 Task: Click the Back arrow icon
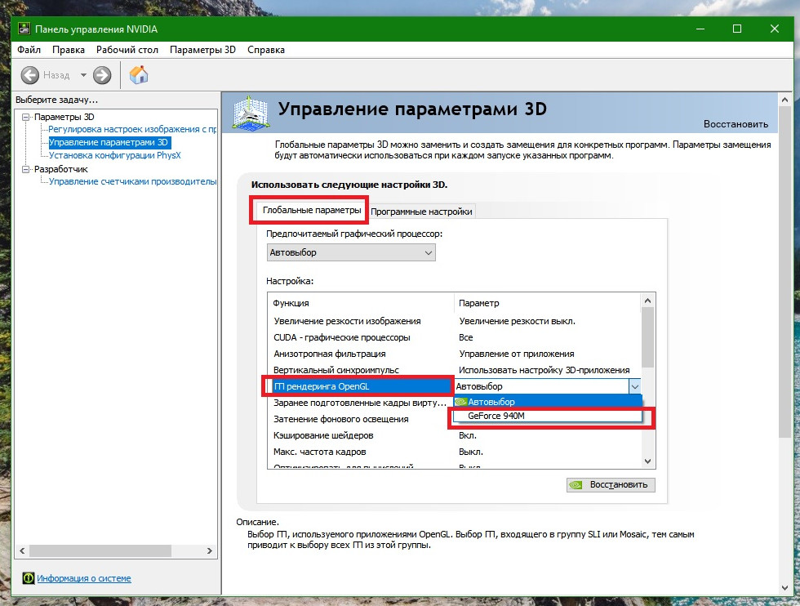(30, 76)
